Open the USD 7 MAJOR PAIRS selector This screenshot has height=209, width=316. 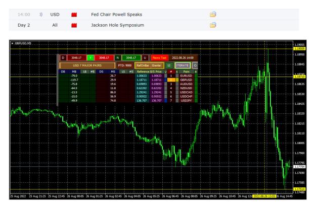pos(87,65)
